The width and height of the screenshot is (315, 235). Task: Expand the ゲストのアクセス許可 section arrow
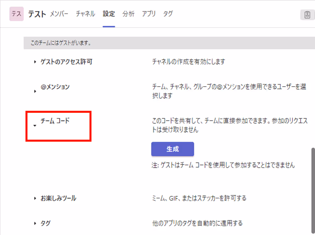pos(35,62)
